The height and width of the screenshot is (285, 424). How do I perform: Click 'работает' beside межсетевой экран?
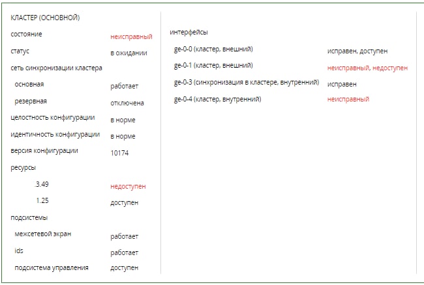pyautogui.click(x=124, y=236)
